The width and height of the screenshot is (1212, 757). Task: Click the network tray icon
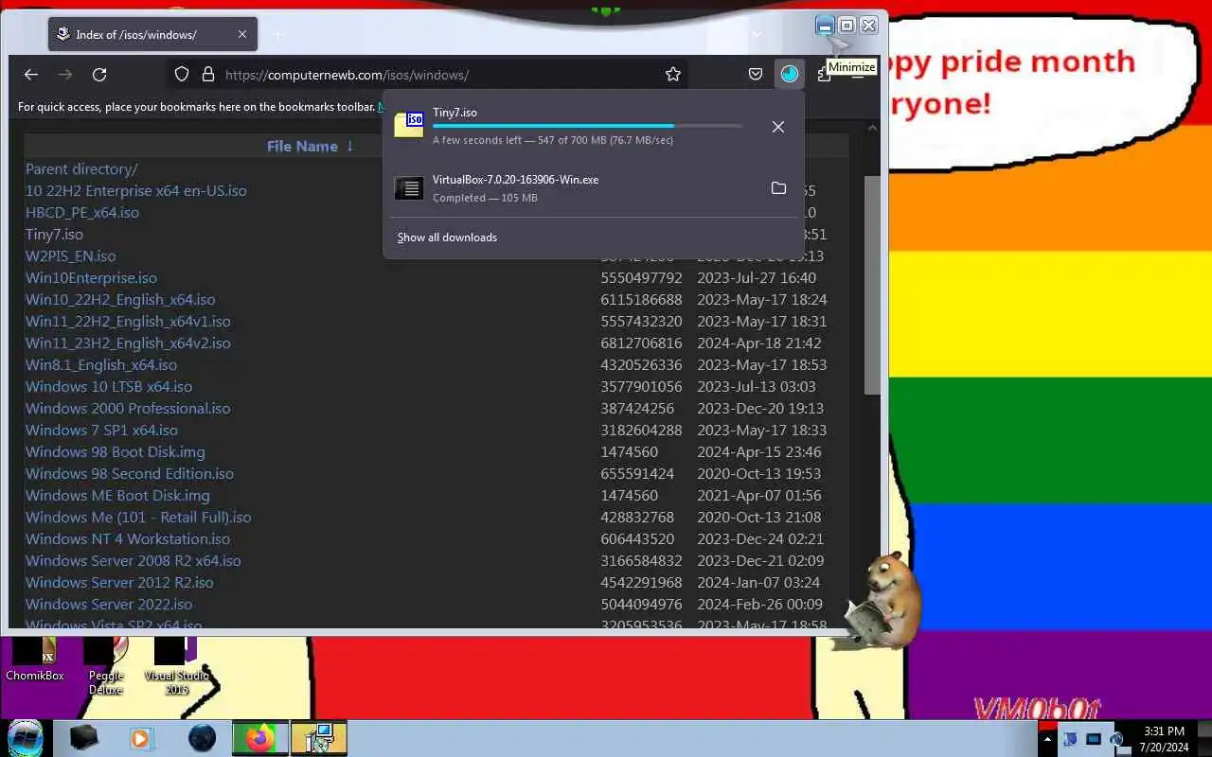pyautogui.click(x=1094, y=739)
